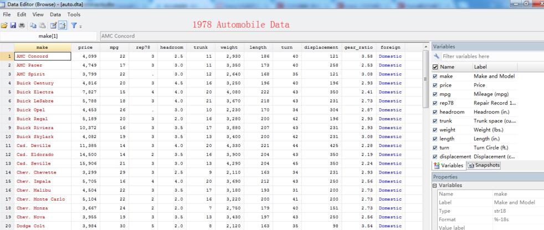Click the Open file toolbar icon
Image resolution: width=544 pixels, height=230 pixels.
(x=4, y=25)
